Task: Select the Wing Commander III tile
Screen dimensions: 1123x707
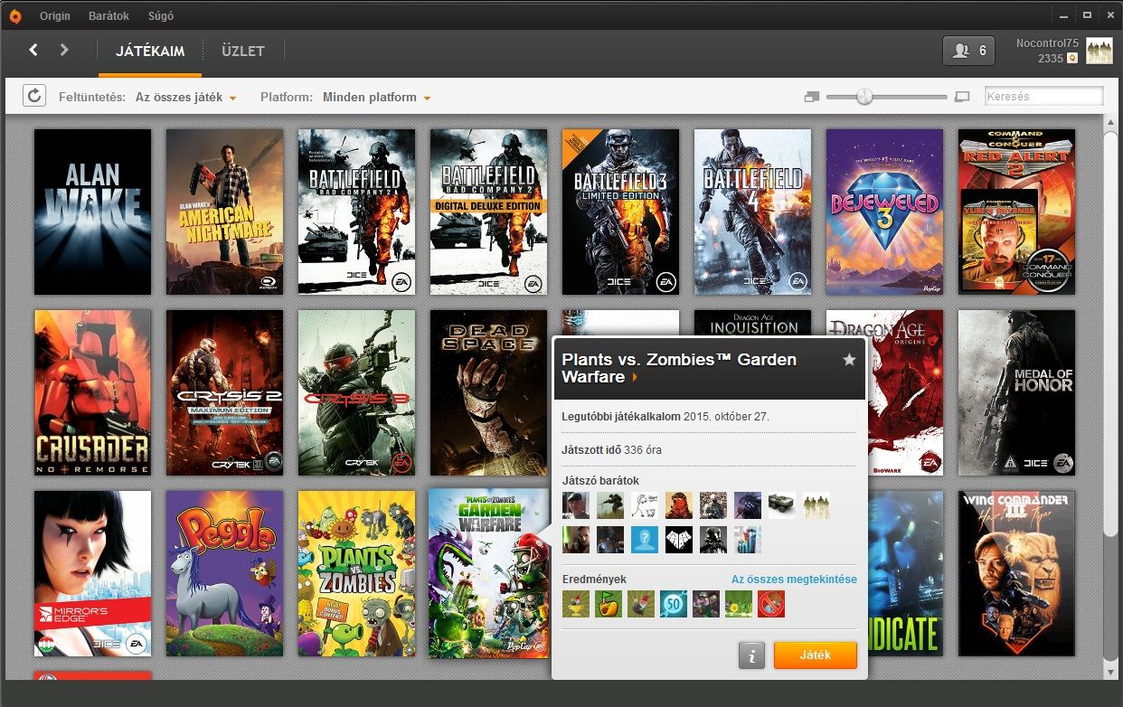Action: (x=1017, y=573)
